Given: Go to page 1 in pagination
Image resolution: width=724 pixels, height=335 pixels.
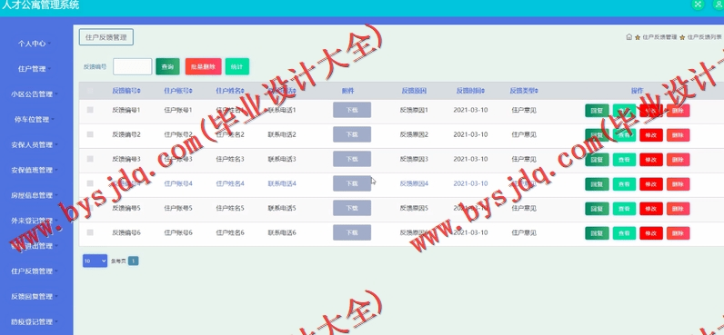Looking at the screenshot, I should 133,261.
